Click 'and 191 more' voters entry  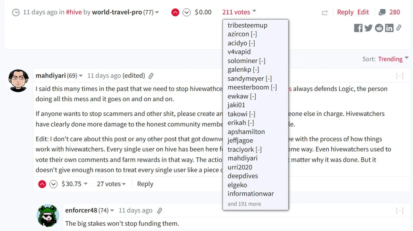click(244, 204)
